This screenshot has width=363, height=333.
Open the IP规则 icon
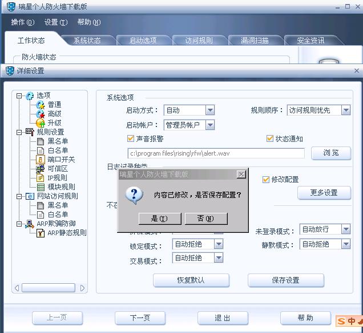pos(41,178)
